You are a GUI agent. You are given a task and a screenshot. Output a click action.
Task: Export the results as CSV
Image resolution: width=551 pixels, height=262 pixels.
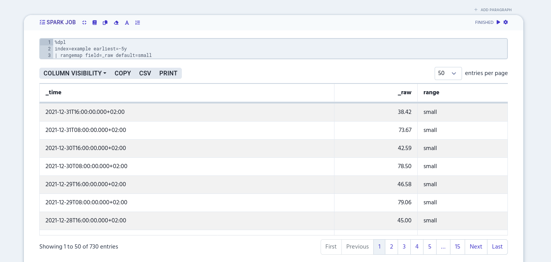pos(145,73)
